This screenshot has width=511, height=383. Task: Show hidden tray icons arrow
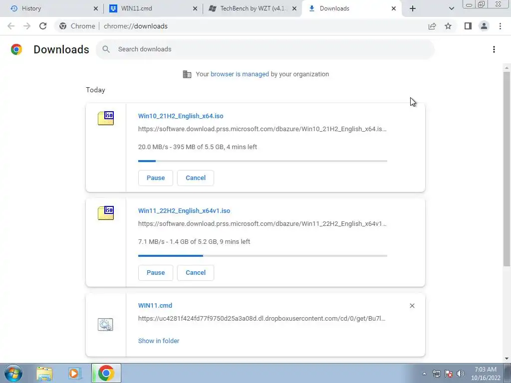pyautogui.click(x=424, y=374)
